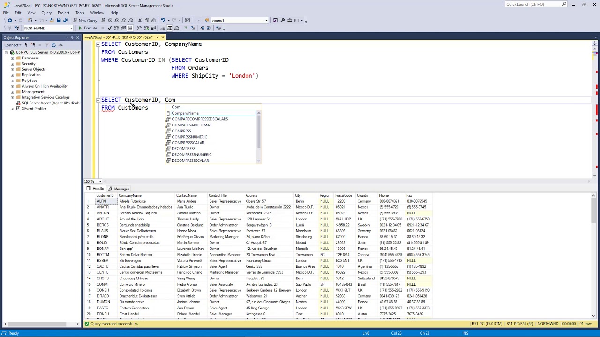Select the PolyBase tree folder
This screenshot has height=337, width=600.
[x=29, y=81]
